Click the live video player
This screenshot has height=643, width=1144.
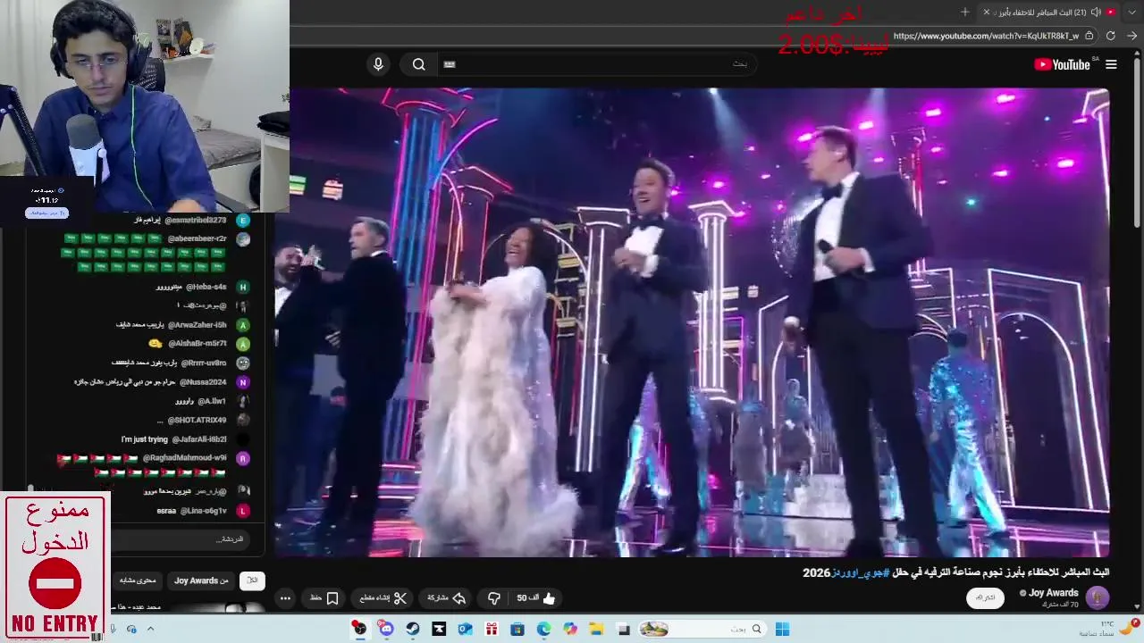pos(692,321)
